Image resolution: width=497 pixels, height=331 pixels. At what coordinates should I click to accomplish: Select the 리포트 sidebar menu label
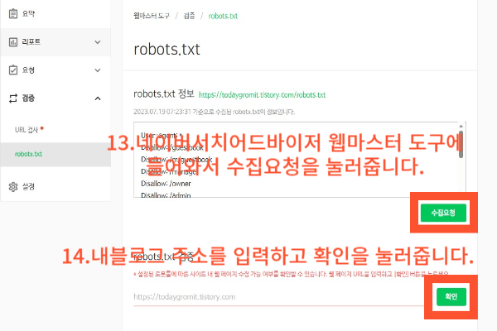(x=31, y=42)
